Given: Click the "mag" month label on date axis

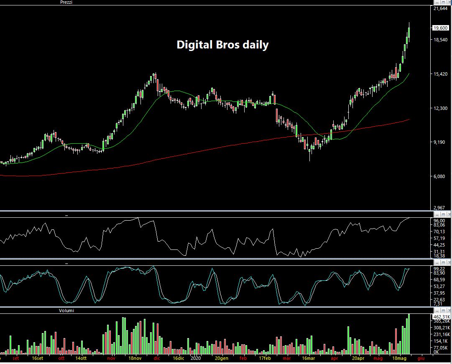Looking at the screenshot, I should click(378, 358).
